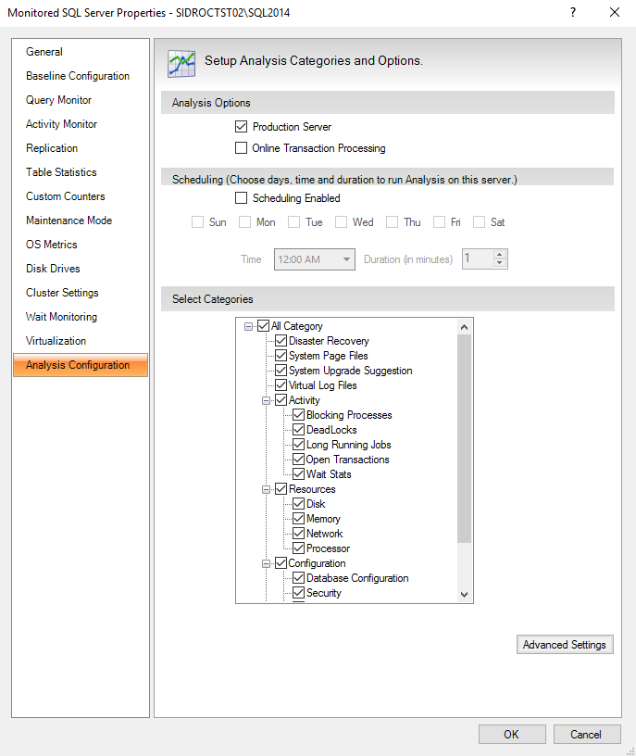
Task: Uncheck the Wait Stats checkbox
Action: point(299,474)
